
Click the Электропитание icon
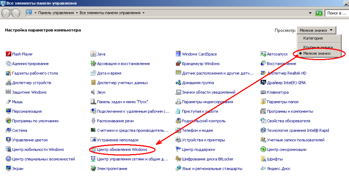tap(93, 169)
